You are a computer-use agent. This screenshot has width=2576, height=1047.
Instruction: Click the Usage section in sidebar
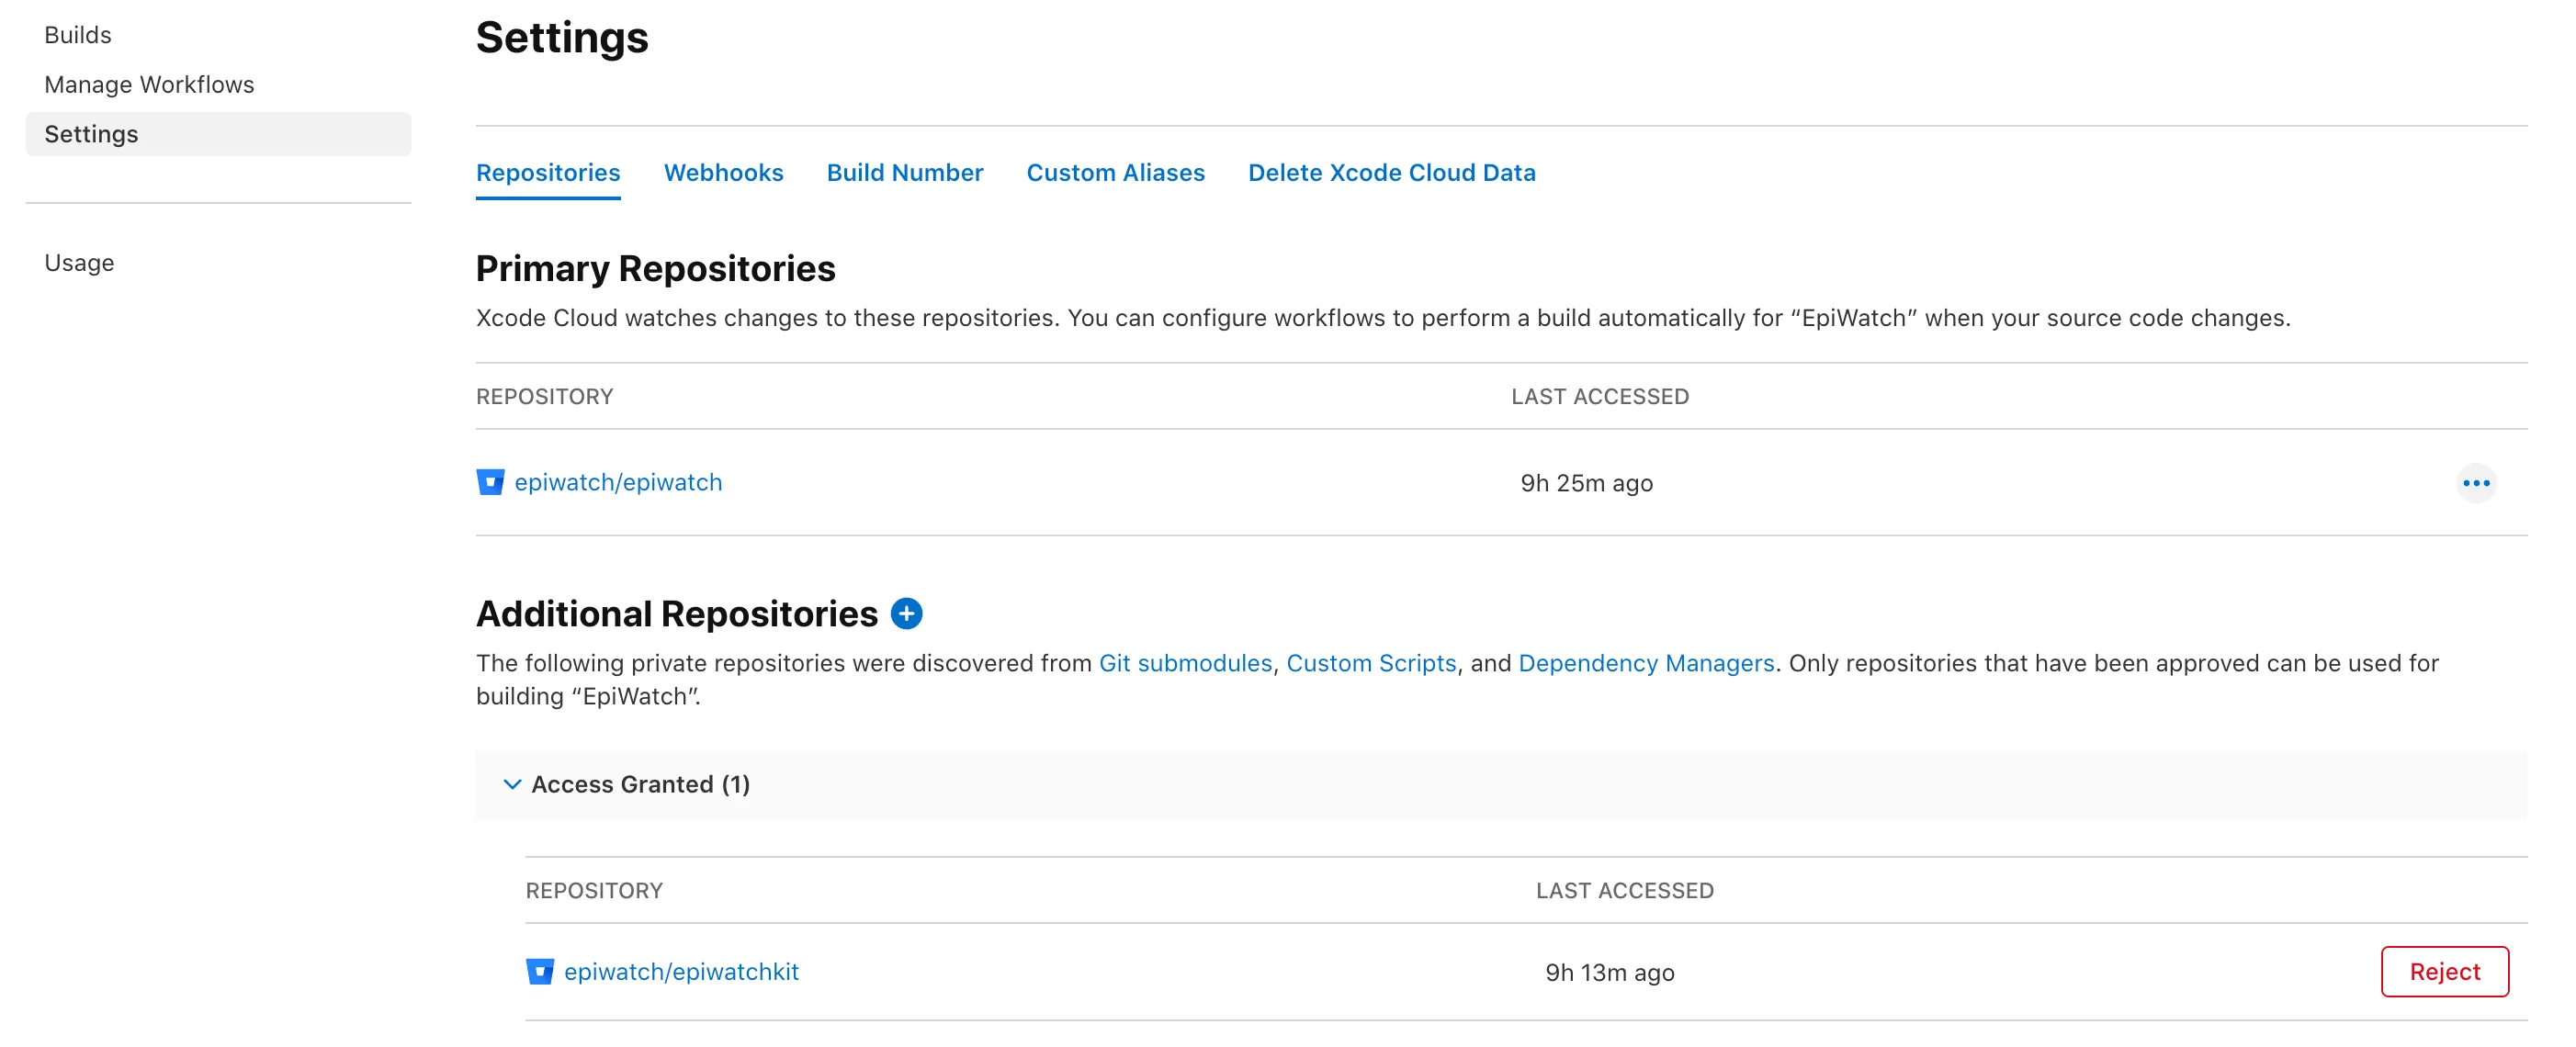(x=81, y=260)
